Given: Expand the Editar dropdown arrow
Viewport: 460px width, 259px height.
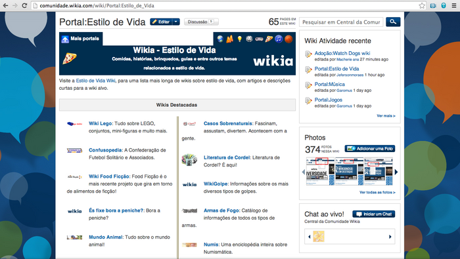Looking at the screenshot, I should pyautogui.click(x=176, y=22).
